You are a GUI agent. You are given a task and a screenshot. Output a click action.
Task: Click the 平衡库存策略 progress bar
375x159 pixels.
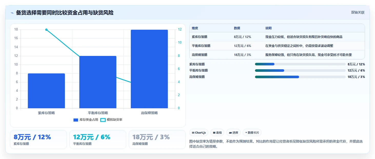(x=300, y=71)
